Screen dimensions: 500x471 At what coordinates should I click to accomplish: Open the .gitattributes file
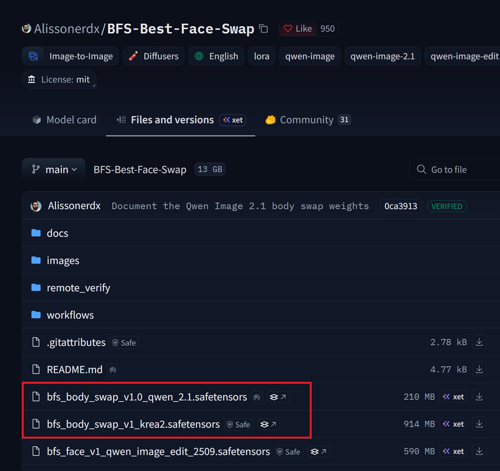click(x=76, y=342)
